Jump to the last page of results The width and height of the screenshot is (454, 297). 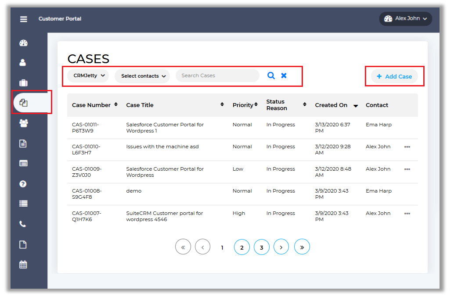click(x=302, y=247)
